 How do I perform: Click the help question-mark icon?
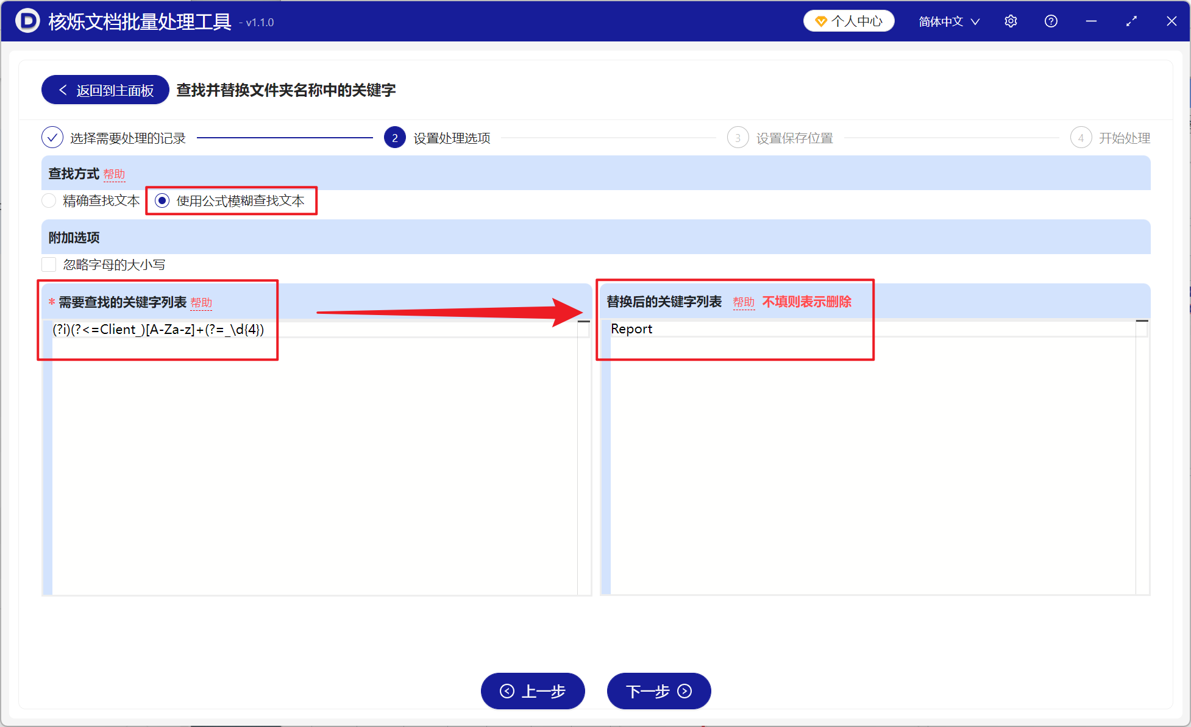click(x=1050, y=21)
